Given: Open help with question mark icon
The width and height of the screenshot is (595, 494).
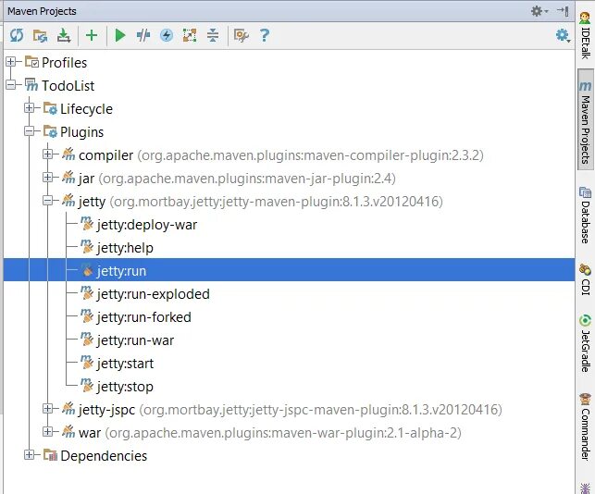Looking at the screenshot, I should click(265, 35).
